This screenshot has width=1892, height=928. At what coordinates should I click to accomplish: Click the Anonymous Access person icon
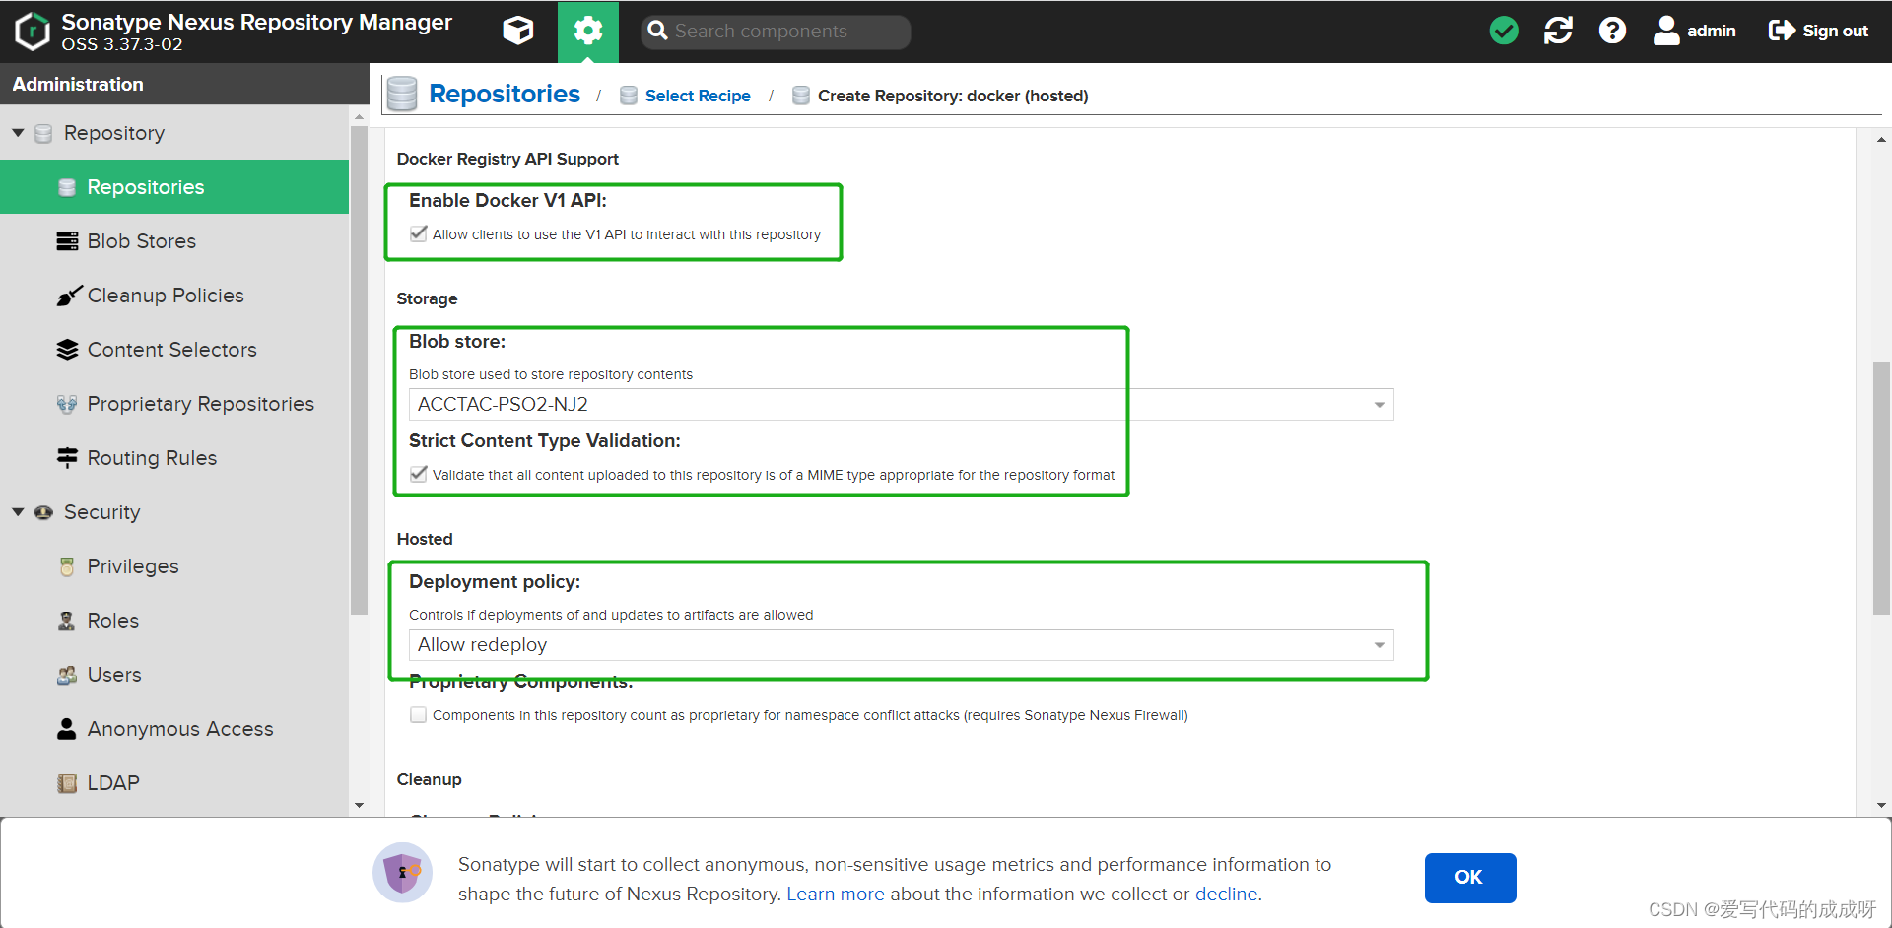click(x=67, y=729)
